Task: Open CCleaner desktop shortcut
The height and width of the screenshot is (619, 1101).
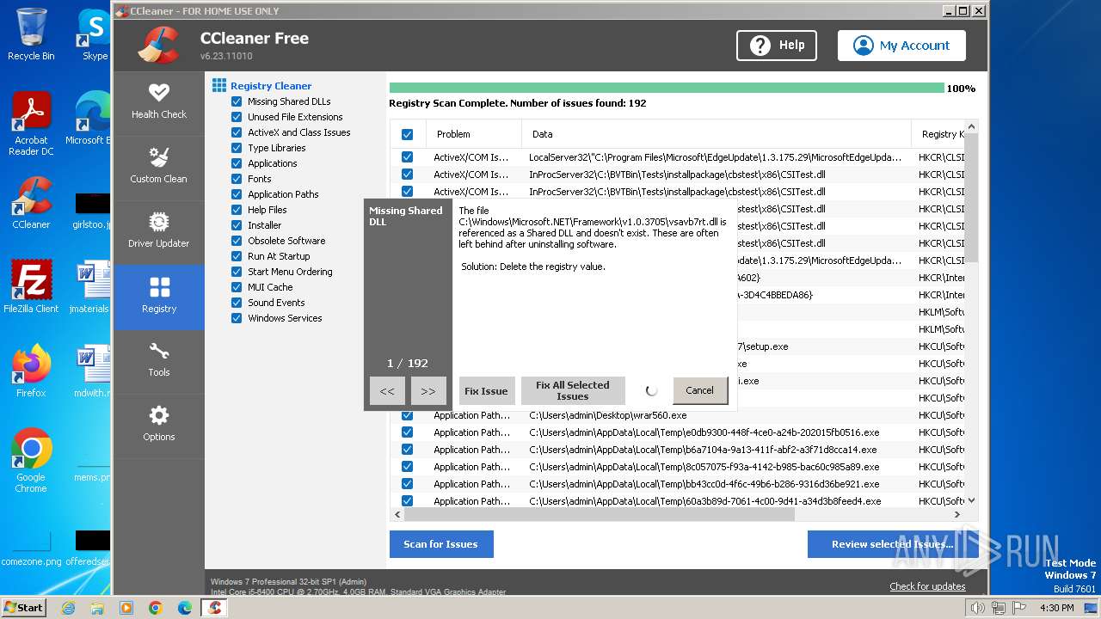Action: pyautogui.click(x=31, y=204)
